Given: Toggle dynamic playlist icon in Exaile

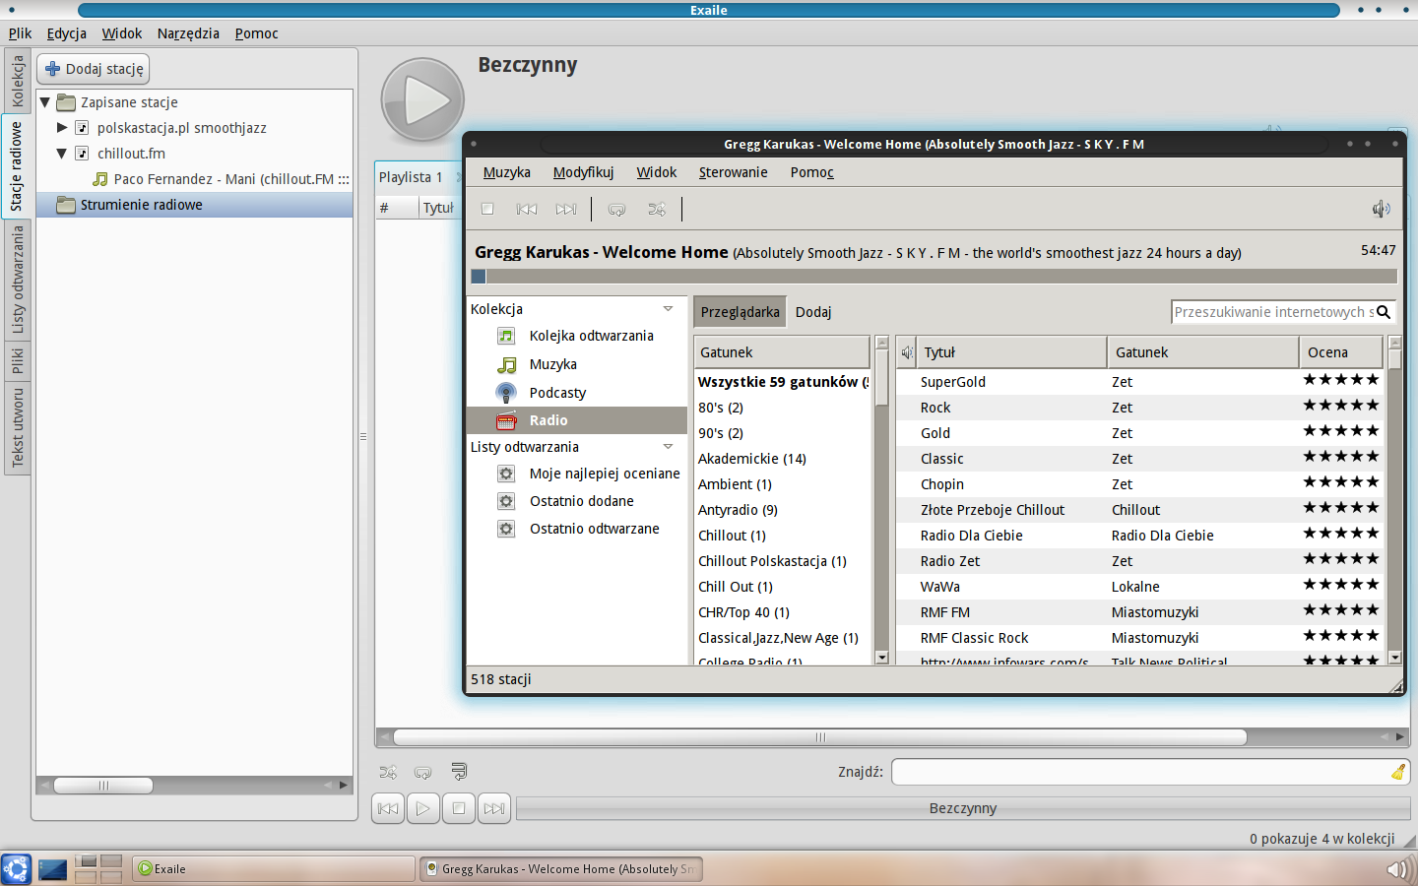Looking at the screenshot, I should click(459, 772).
